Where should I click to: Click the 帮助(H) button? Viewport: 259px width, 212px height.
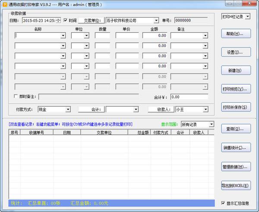[x=235, y=34]
